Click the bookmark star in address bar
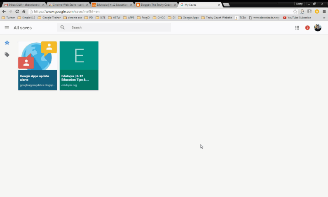 pos(295,11)
